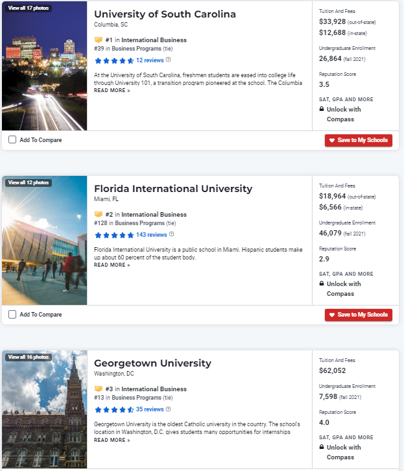Image resolution: width=404 pixels, height=471 pixels.
Task: Open the Florida International University title link
Action: point(173,189)
